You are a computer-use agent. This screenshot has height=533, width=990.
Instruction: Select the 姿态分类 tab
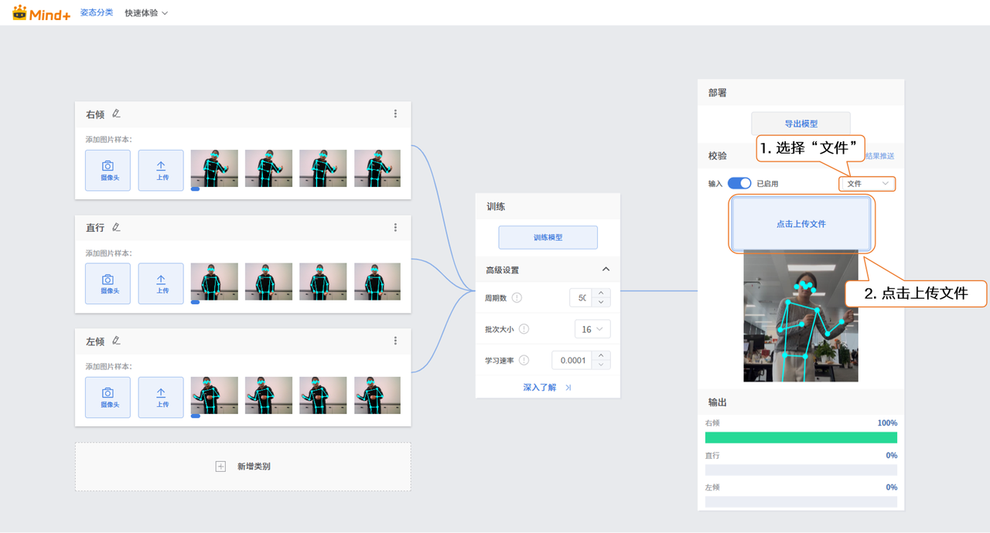(97, 13)
